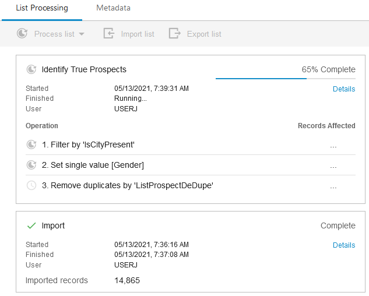Click the running status icon beside Identify True Prospects
Viewport: 369px width, 296px height.
tap(31, 69)
